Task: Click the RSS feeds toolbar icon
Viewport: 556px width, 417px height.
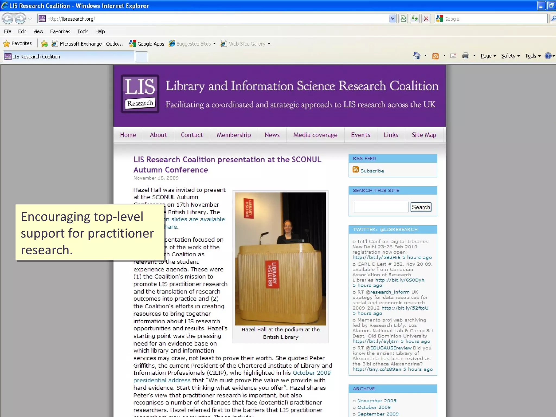Action: pyautogui.click(x=435, y=56)
